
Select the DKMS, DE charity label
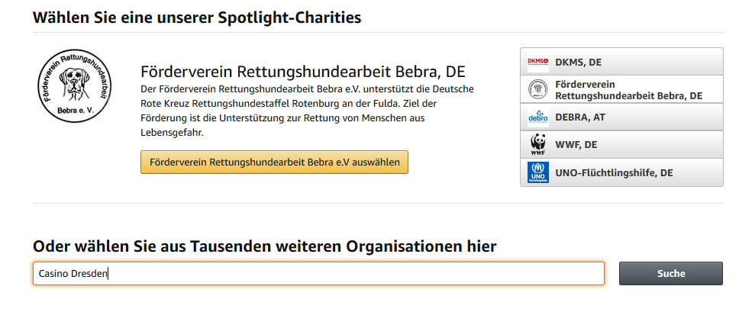point(578,62)
